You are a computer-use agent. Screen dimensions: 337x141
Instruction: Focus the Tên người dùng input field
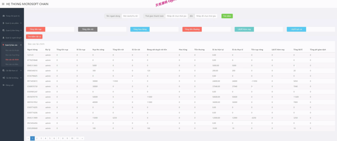click(130, 16)
